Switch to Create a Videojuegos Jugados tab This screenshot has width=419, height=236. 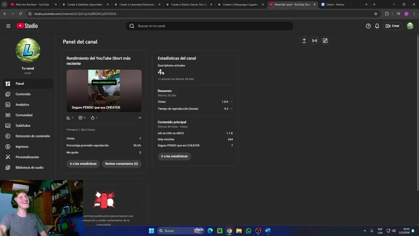[x=240, y=5]
